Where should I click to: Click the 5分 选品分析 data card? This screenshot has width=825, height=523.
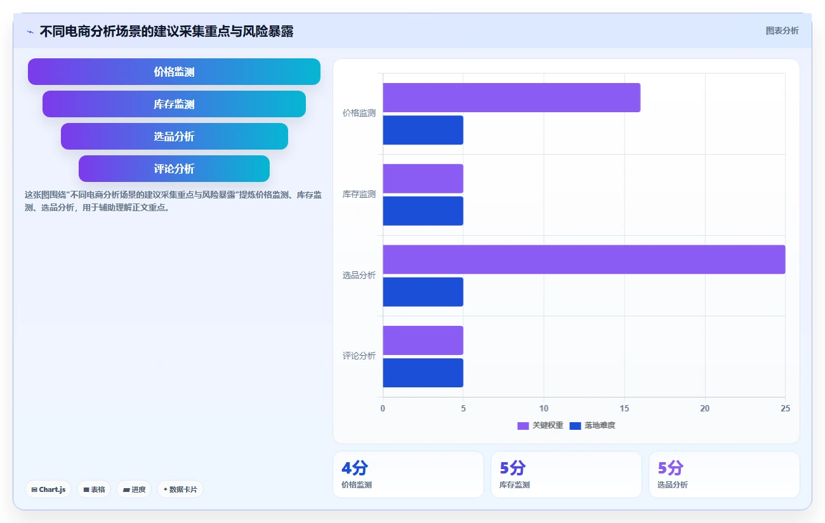pyautogui.click(x=724, y=474)
